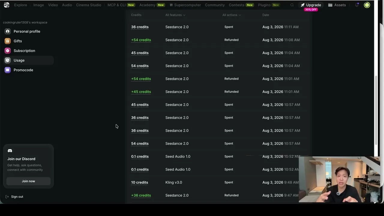
Task: Open the Community page
Action: [215, 5]
